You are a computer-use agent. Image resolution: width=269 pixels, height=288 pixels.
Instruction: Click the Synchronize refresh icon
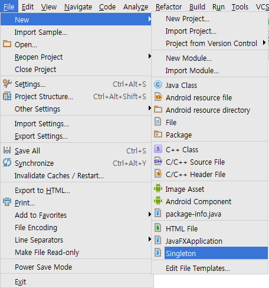click(7, 163)
